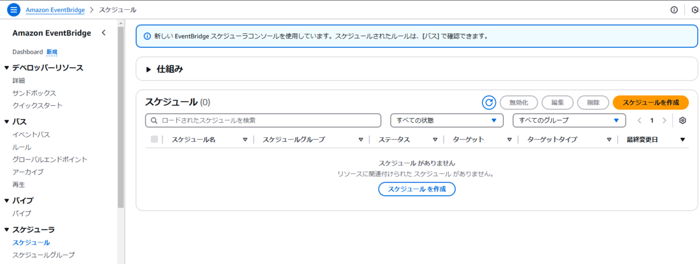Viewport: 700px width, 264px height.
Task: Go to previous page arrow in pagination
Action: point(639,120)
